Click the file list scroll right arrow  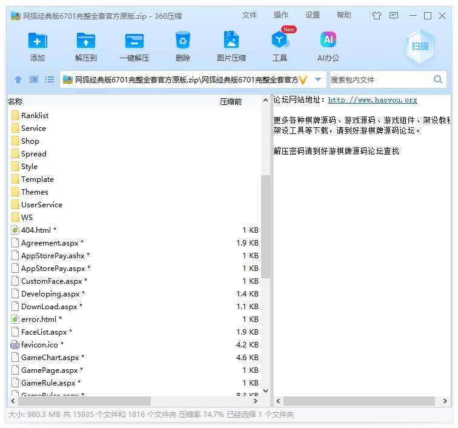click(x=256, y=401)
